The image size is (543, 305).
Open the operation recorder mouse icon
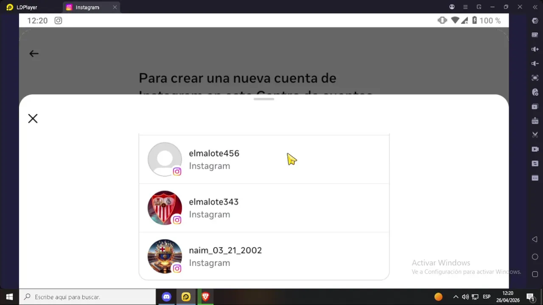coord(535,92)
